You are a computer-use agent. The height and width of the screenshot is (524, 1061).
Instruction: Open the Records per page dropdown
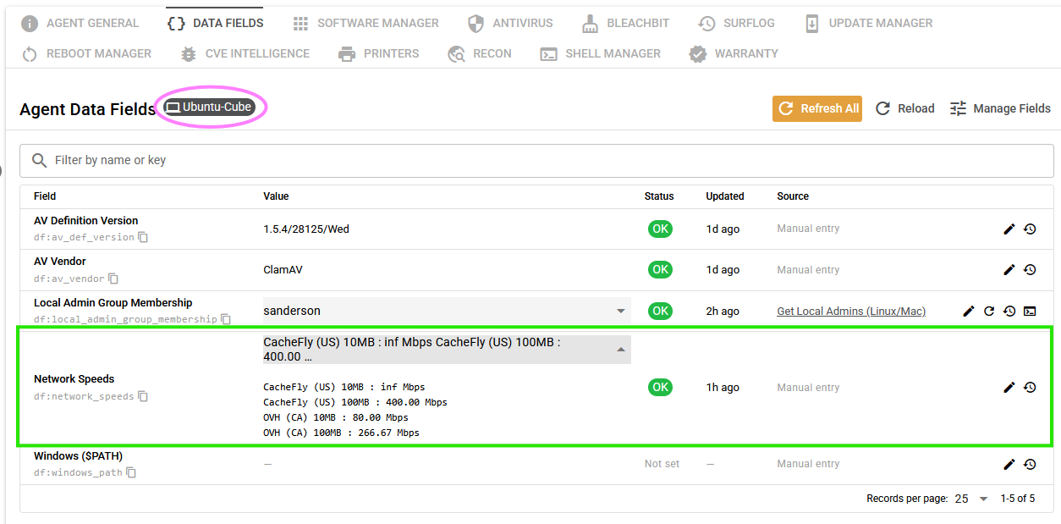point(971,499)
